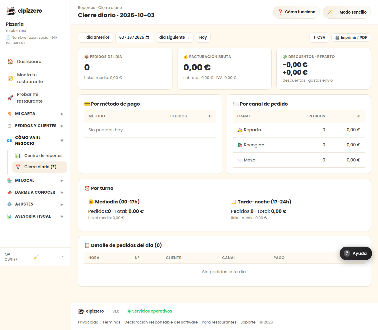Screen dimensions: 378x330
Task: Click Reportes in the breadcrumb
Action: click(x=87, y=8)
